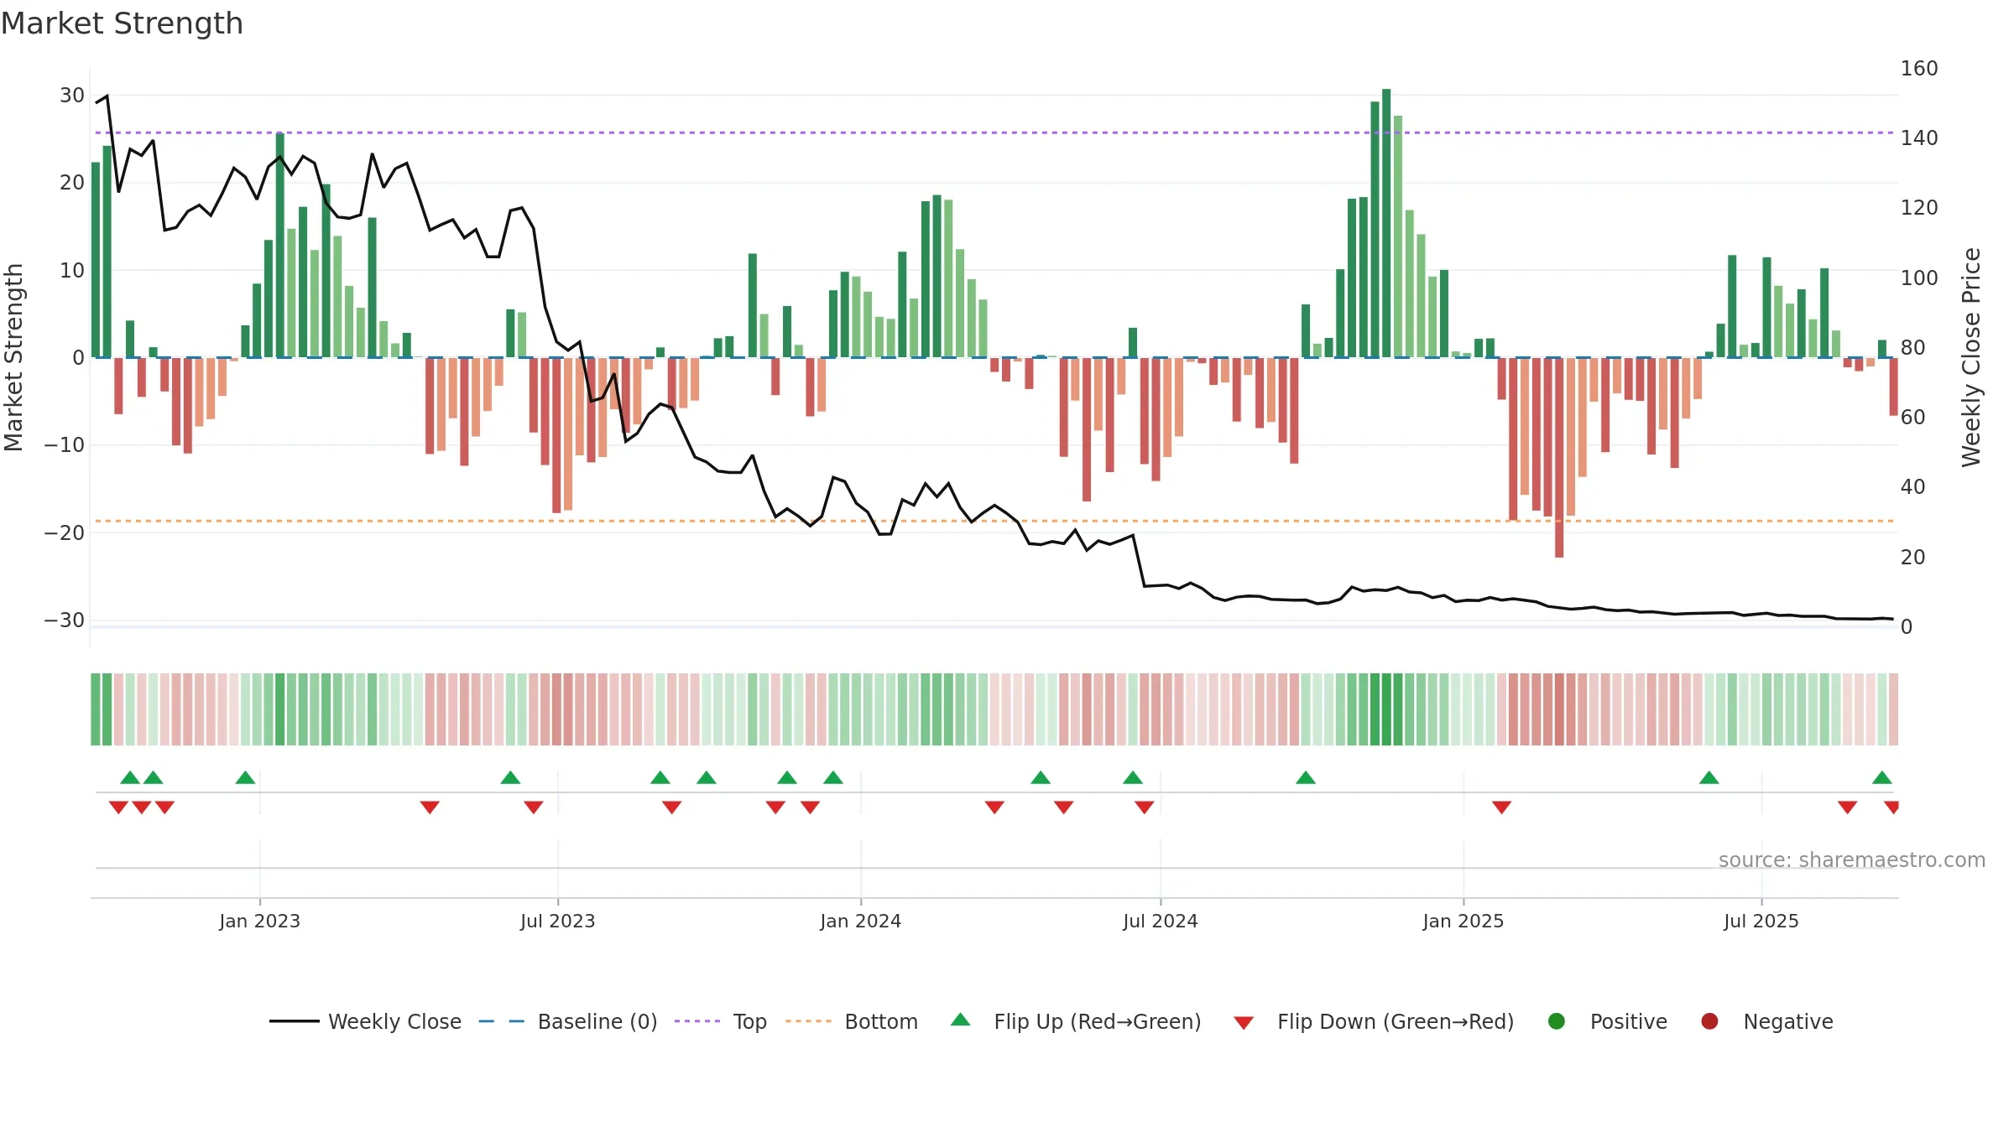Click the red bar reaching below −20 in early 2025
Viewport: 2014px width, 1132px height.
1559,458
